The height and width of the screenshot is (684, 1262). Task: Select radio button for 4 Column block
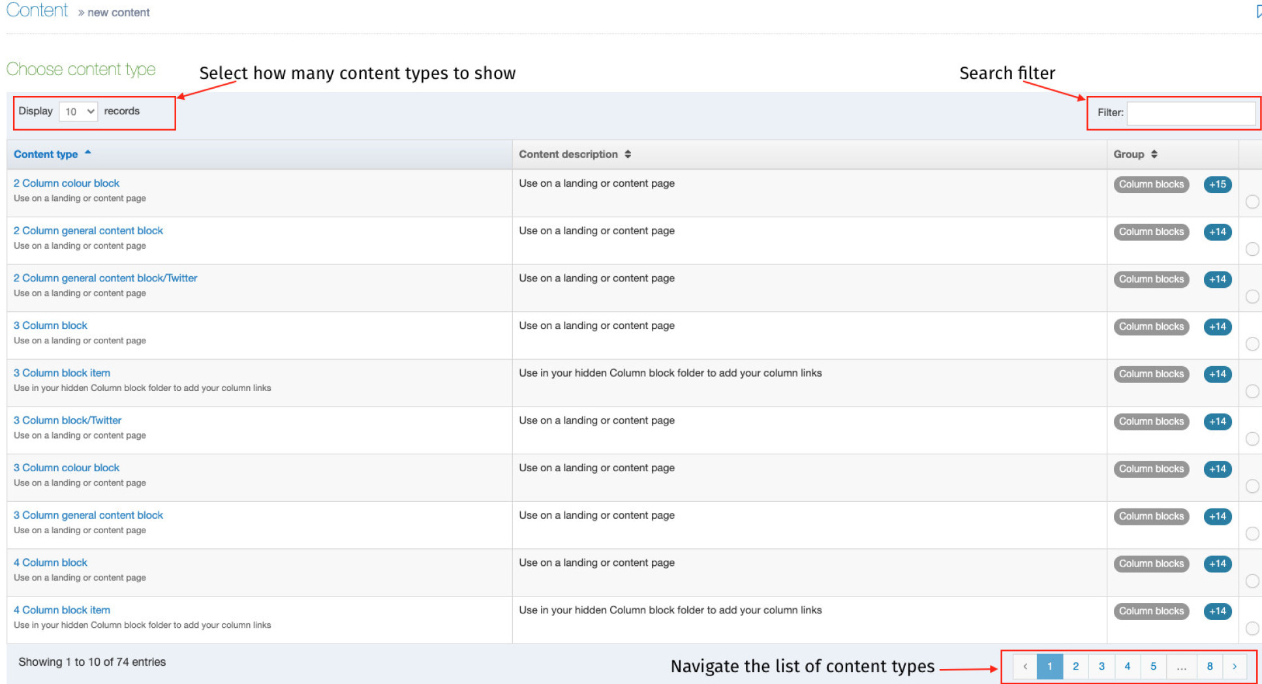pos(1252,581)
